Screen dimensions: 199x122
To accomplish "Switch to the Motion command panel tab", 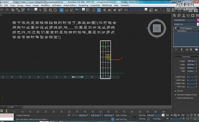I will coord(188,16).
